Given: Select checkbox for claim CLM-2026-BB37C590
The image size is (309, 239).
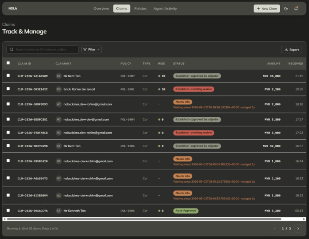Looking at the screenshot, I should pos(8,146).
